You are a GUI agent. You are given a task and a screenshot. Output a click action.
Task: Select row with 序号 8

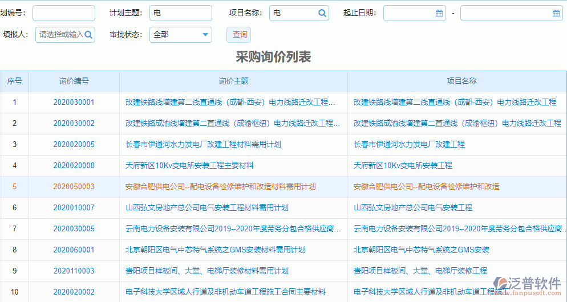pos(283,250)
